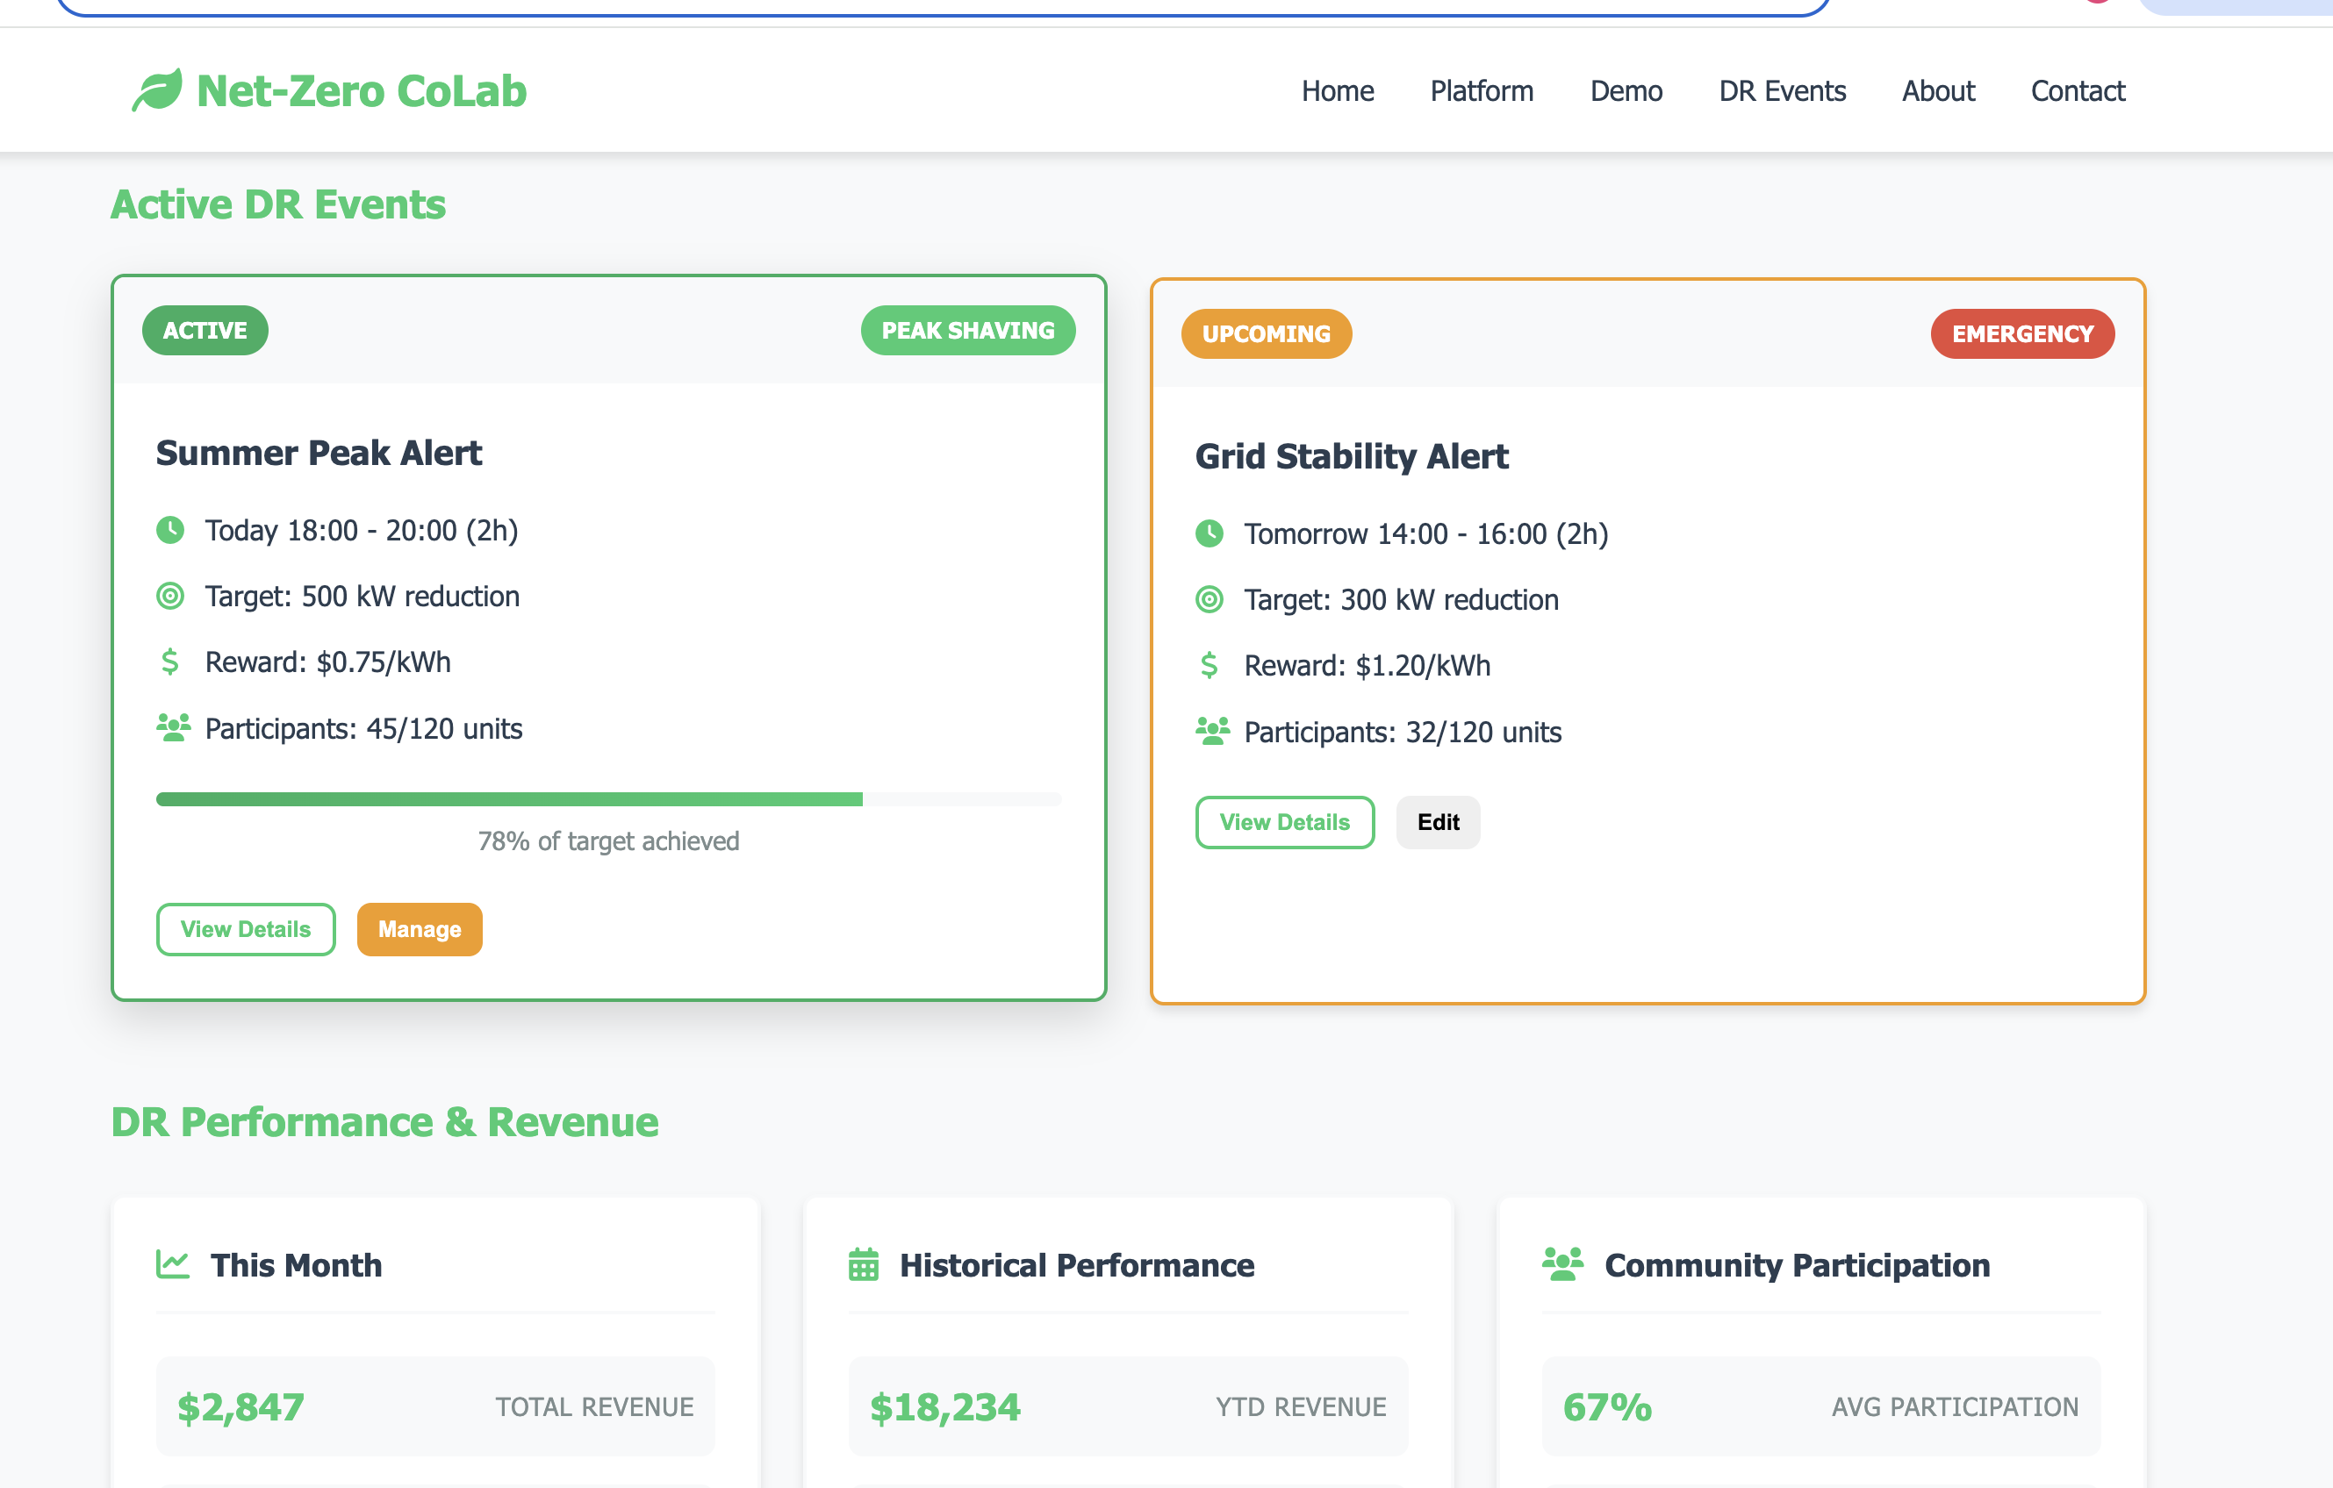
Task: View Details for Summer Peak Alert
Action: (x=246, y=929)
